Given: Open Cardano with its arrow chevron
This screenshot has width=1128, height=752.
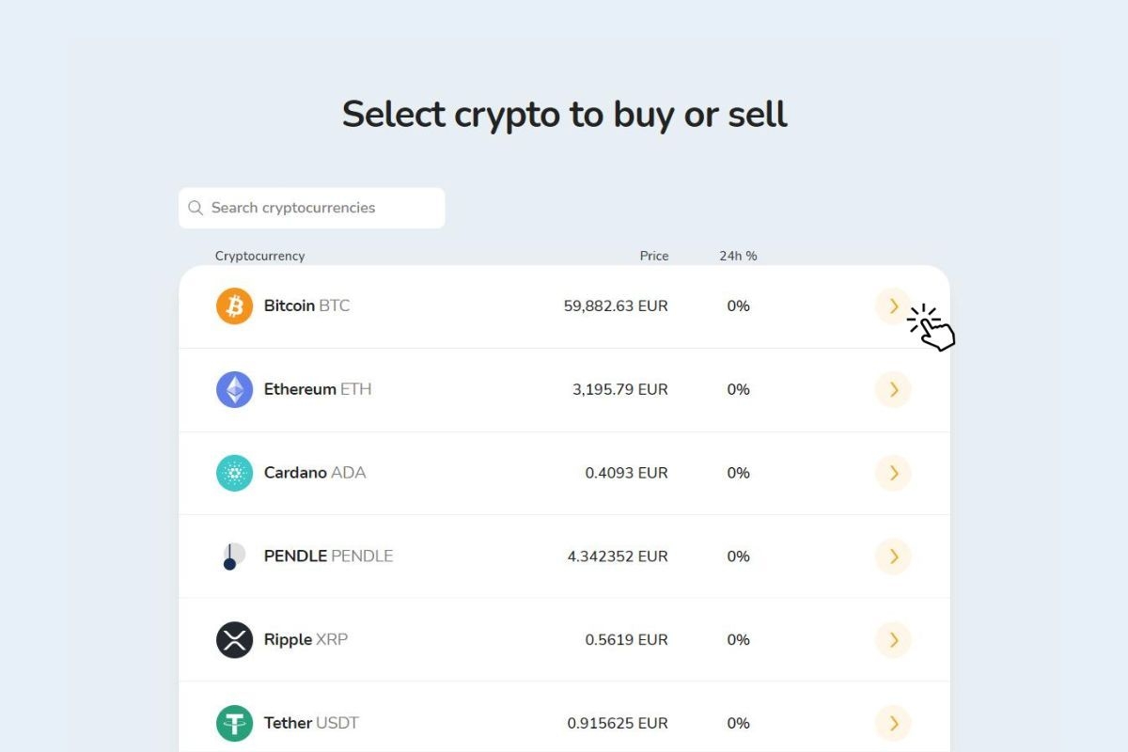Looking at the screenshot, I should (893, 473).
